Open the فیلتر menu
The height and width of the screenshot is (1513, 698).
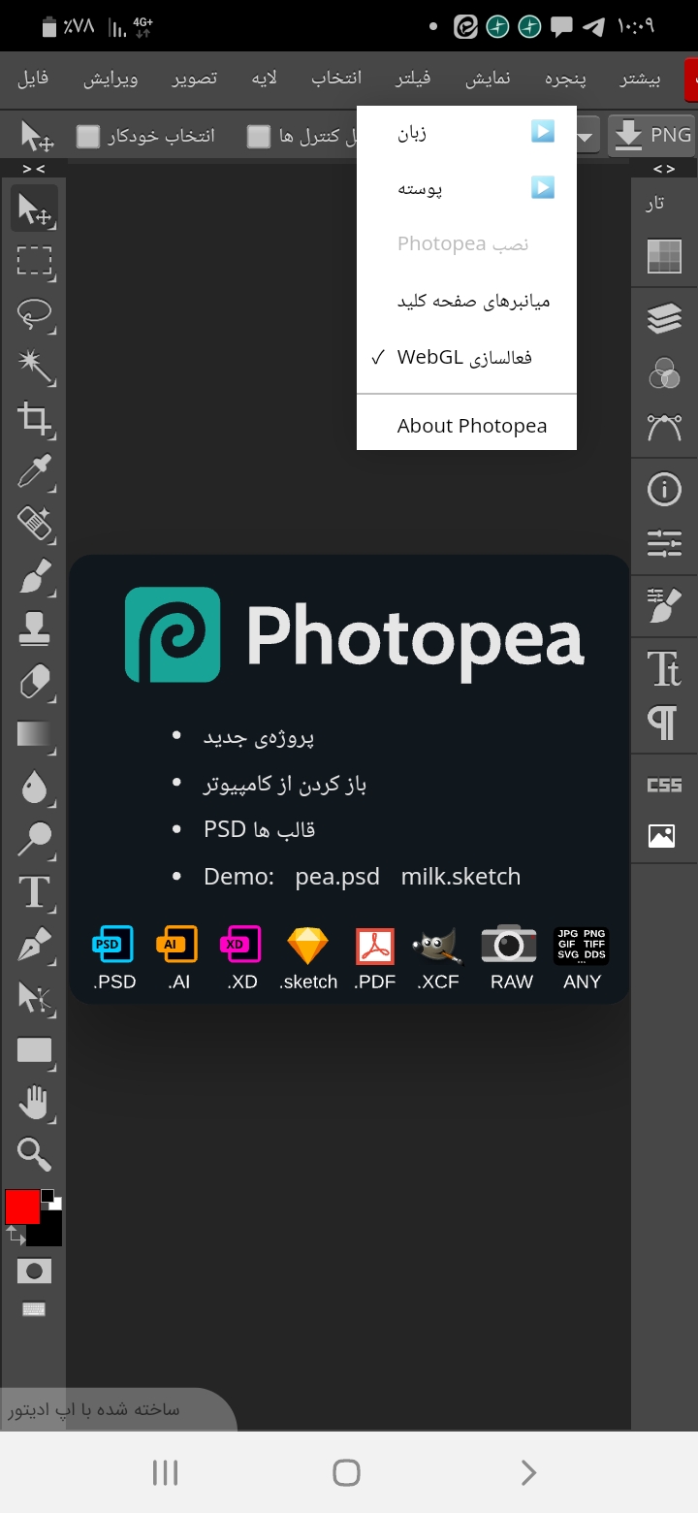click(413, 79)
